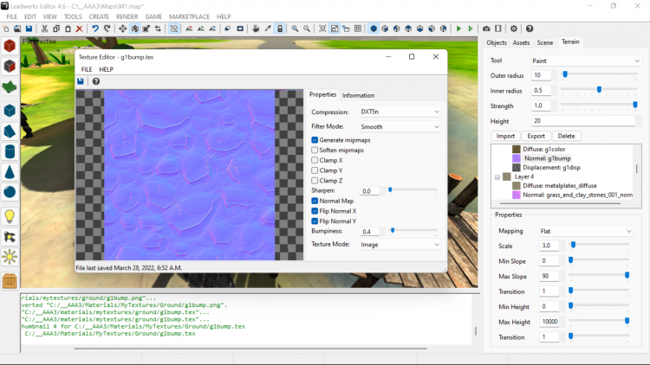Open the Filter Mode dropdown
The image size is (650, 365).
400,126
